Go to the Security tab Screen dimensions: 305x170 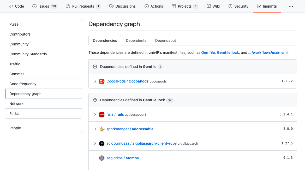click(x=238, y=6)
